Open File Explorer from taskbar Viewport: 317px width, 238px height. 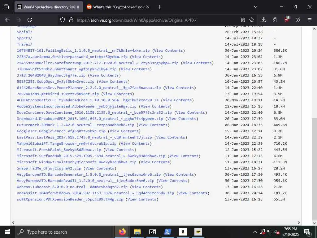tap(137, 232)
